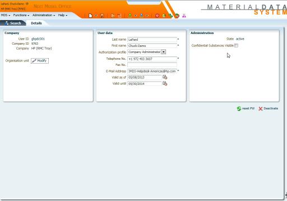287x201 pixels.
Task: Click the Valid until date field
Action: coord(145,84)
